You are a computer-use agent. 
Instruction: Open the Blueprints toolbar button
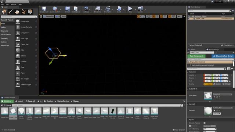(x=97, y=10)
